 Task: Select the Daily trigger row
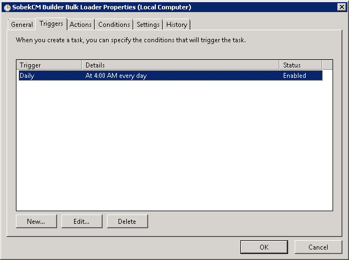(171, 76)
